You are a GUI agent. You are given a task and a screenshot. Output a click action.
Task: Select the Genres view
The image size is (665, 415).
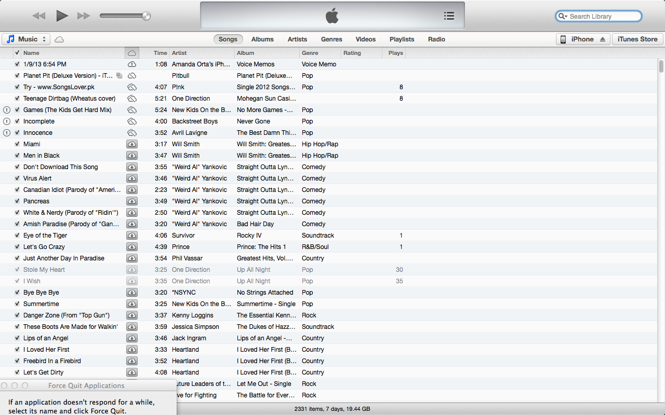click(x=331, y=39)
